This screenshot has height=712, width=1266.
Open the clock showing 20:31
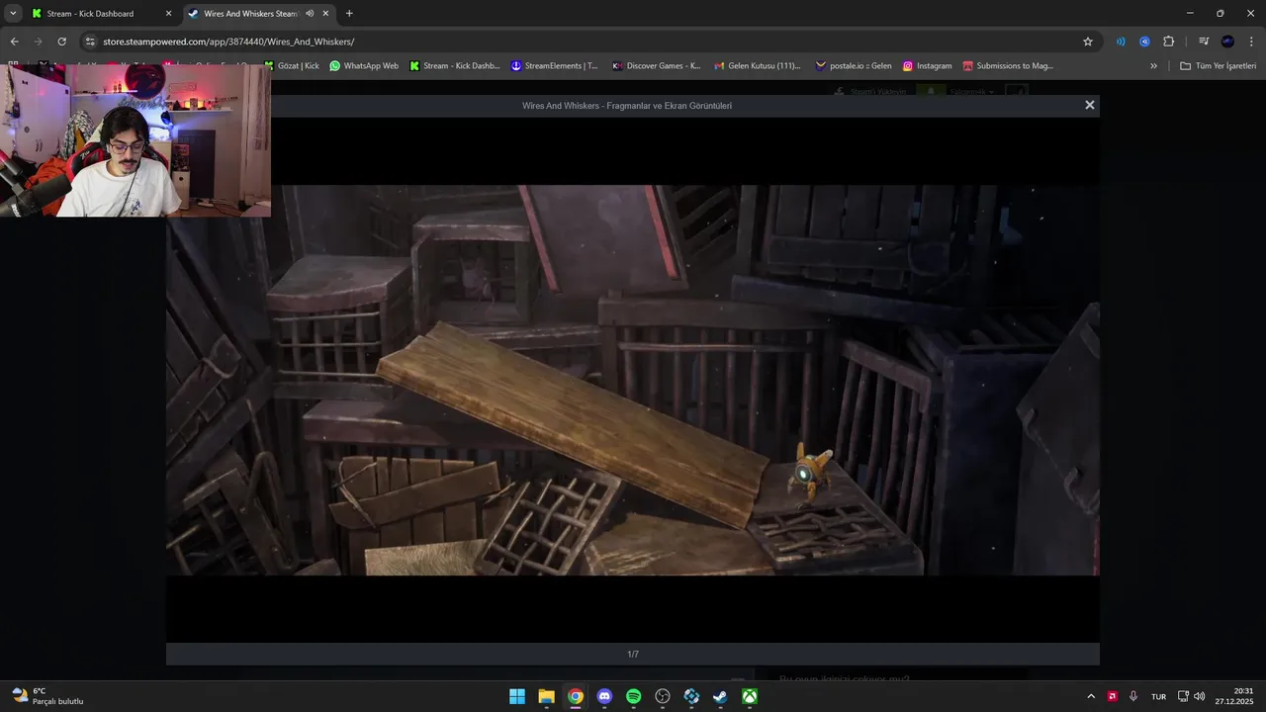coord(1234,696)
